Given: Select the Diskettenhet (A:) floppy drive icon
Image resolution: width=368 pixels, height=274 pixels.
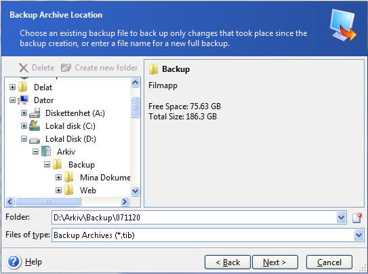Looking at the screenshot, I should click(35, 113).
